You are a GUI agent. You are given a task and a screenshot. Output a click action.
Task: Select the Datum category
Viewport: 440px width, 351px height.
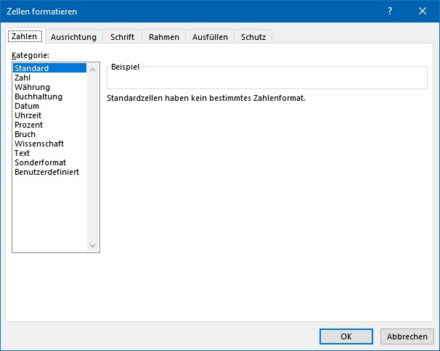click(x=49, y=106)
